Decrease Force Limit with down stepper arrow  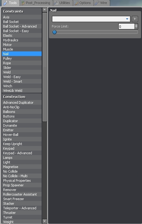tap(136, 28)
